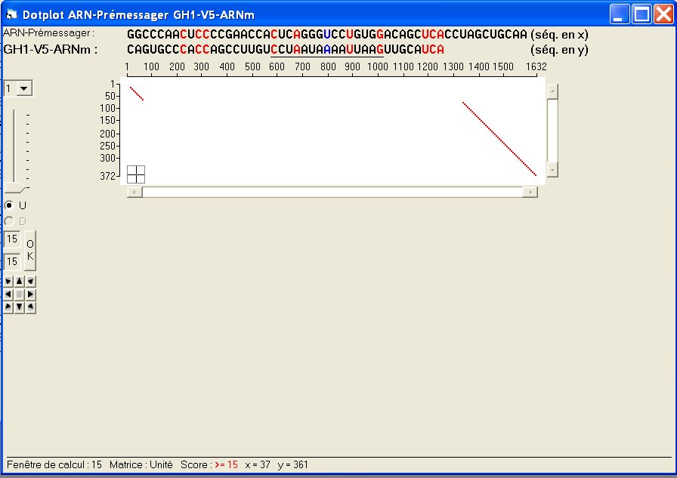This screenshot has width=677, height=478.
Task: Click the center square of the navigation pad
Action: click(20, 294)
